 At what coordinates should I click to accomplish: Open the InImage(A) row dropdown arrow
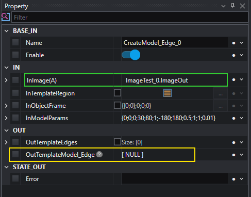point(242,79)
